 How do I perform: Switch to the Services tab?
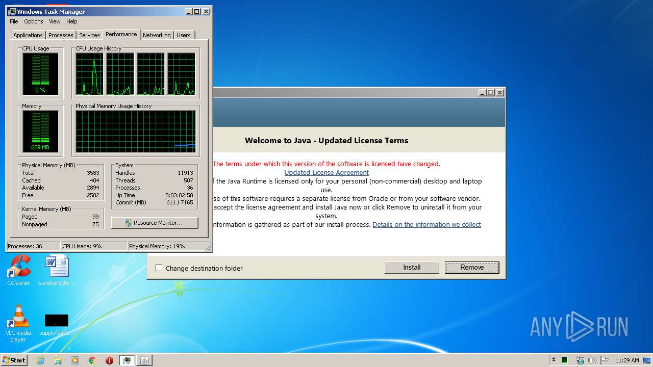click(x=89, y=35)
